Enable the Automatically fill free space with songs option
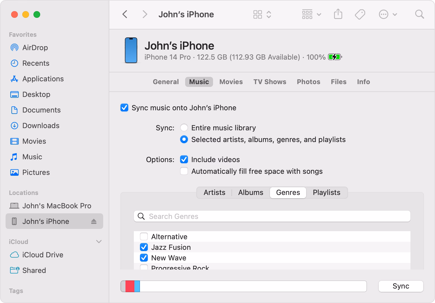 click(x=184, y=171)
